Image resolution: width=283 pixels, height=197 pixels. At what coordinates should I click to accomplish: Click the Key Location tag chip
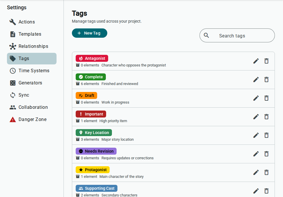click(94, 133)
